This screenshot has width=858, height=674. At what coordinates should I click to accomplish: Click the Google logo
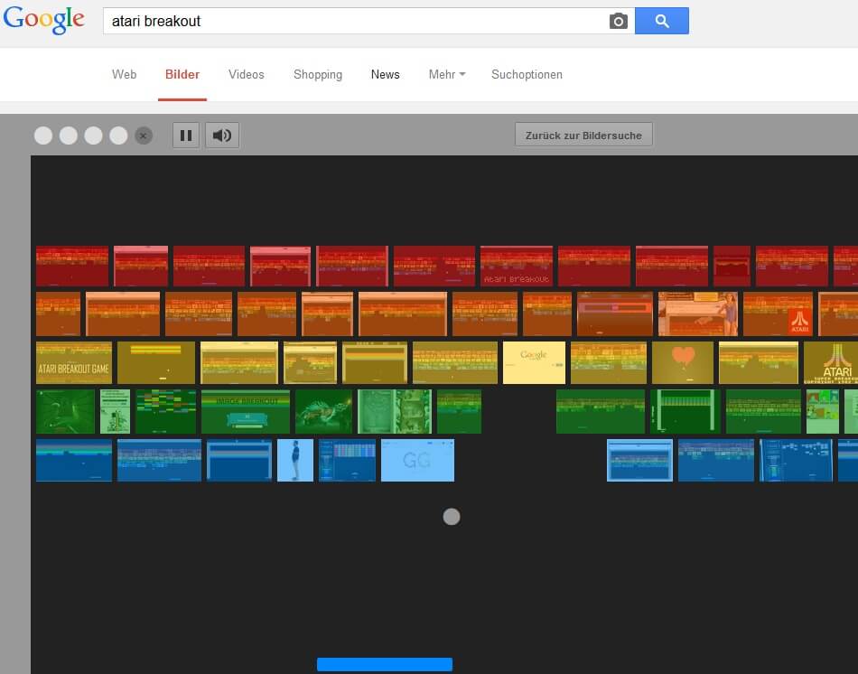(43, 20)
